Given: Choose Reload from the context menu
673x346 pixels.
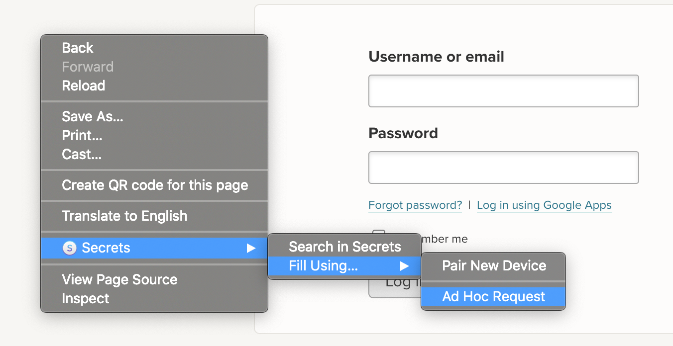Looking at the screenshot, I should point(84,86).
